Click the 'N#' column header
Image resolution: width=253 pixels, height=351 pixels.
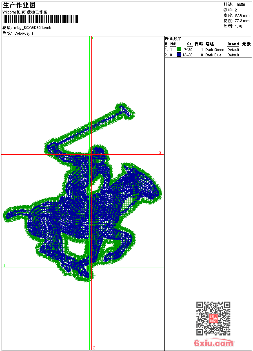click(x=173, y=44)
